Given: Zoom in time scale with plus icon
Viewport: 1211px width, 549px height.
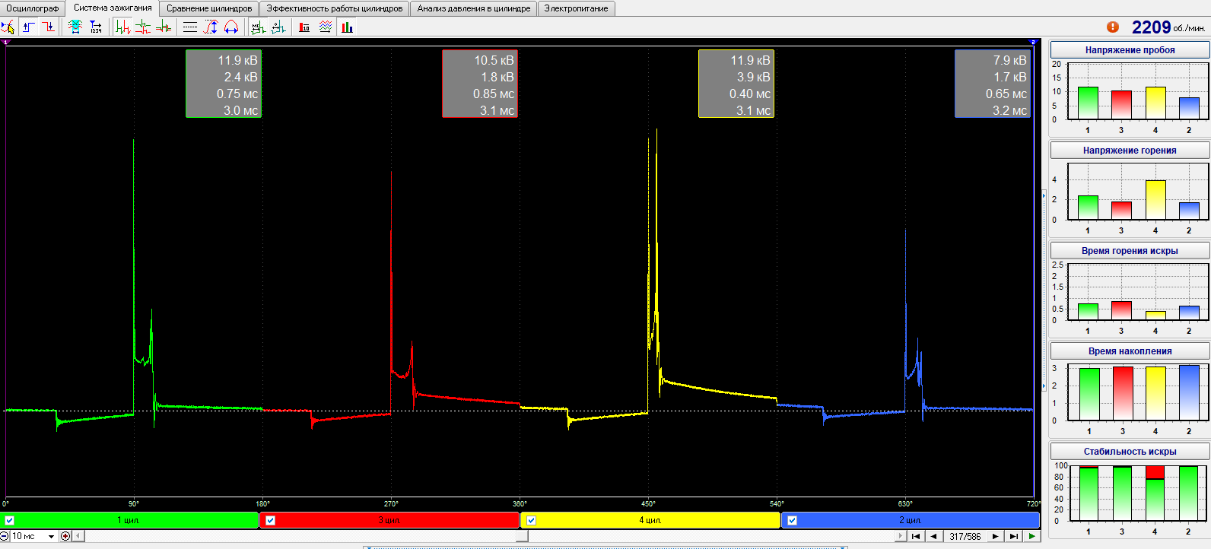Looking at the screenshot, I should 65,536.
